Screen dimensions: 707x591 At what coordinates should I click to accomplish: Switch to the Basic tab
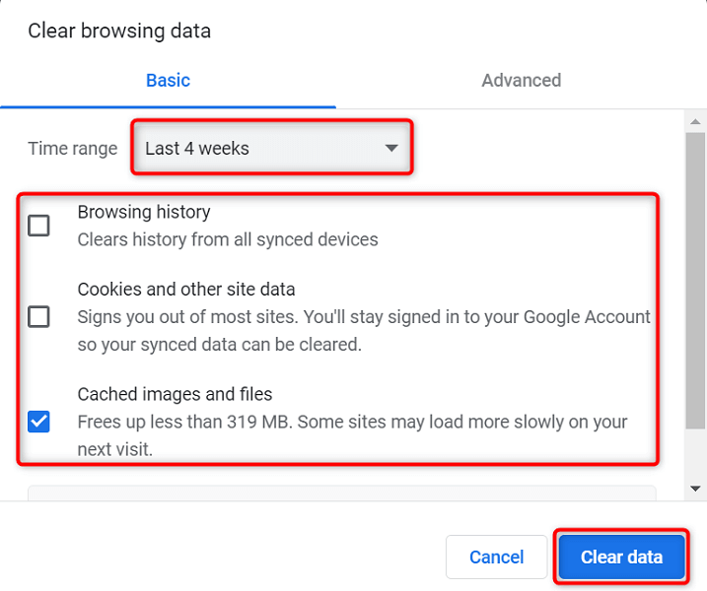168,81
